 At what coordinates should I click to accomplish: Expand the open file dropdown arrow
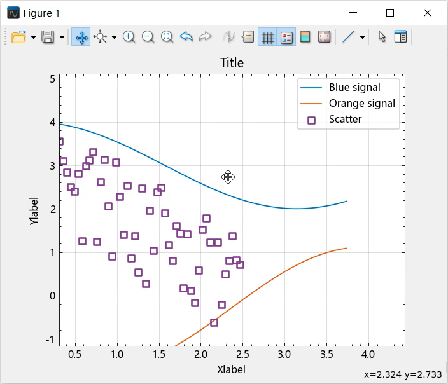point(32,37)
